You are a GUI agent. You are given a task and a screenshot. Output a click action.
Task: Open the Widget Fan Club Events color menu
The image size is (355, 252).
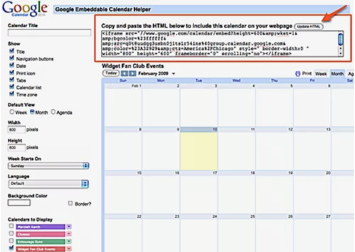69,249
